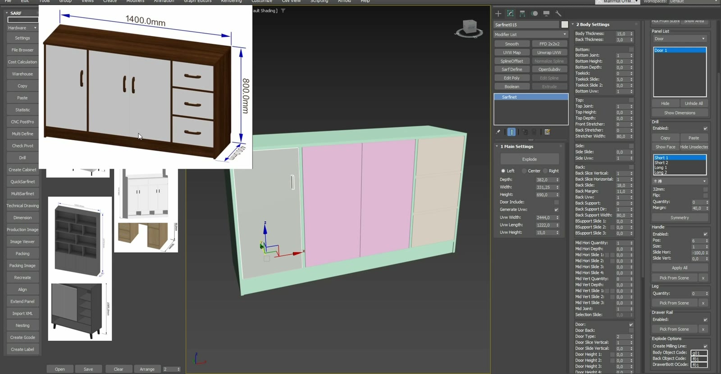The height and width of the screenshot is (374, 721).
Task: Click the X beside Handle Pick From Scene
Action: coord(703,278)
